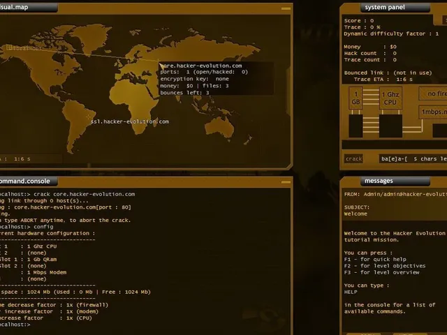Minimize the command console using its bar icon
This screenshot has height=335, width=447.
pyautogui.click(x=286, y=182)
